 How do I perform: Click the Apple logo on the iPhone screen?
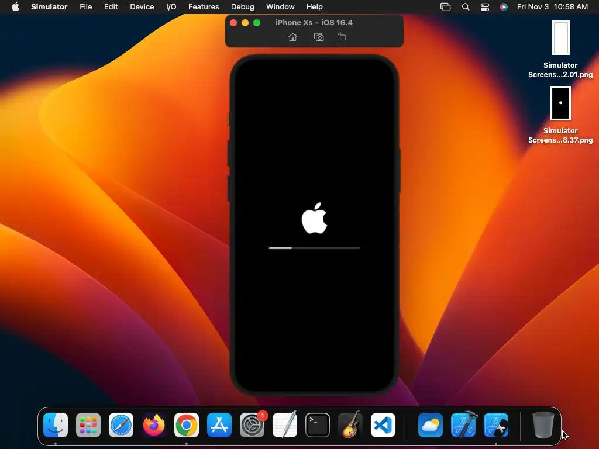tap(314, 218)
